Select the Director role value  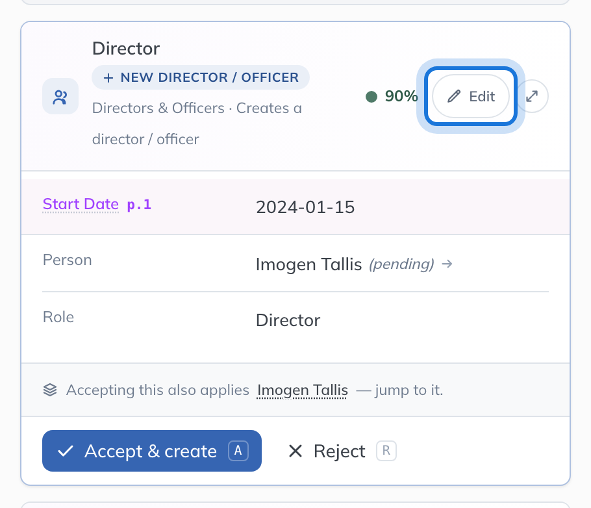tap(288, 320)
